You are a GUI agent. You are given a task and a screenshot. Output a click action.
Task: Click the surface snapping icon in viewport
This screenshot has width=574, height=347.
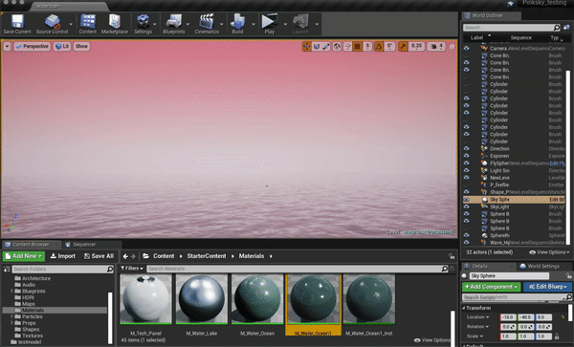pyautogui.click(x=347, y=47)
